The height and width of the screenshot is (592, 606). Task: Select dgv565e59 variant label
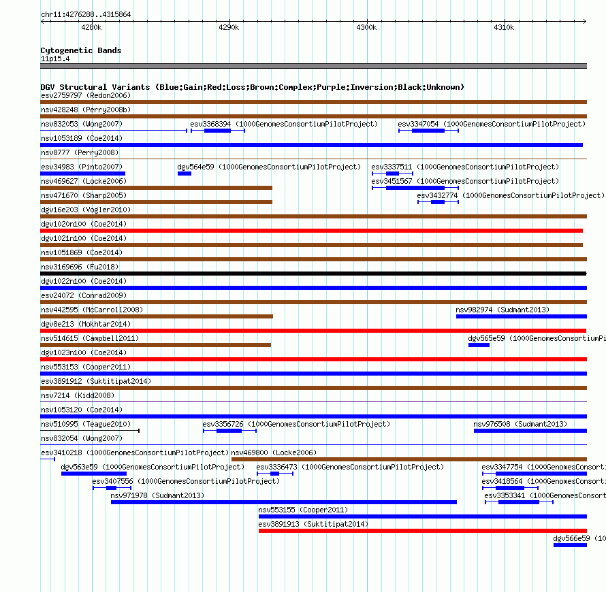[x=537, y=338]
